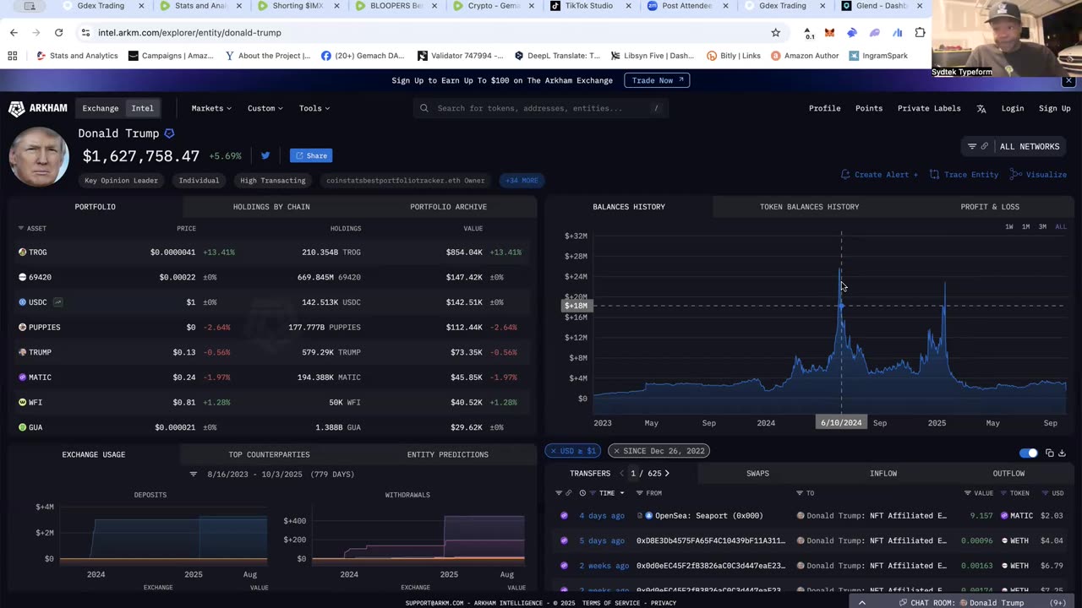Click the Share button

click(311, 155)
